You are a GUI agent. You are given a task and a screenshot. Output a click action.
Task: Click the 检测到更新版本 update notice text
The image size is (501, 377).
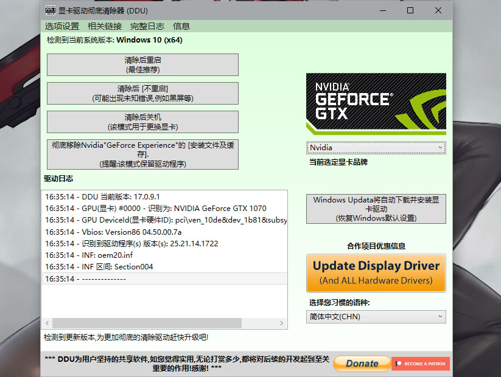tap(126, 337)
